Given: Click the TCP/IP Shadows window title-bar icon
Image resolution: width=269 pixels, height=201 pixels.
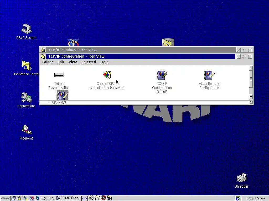Looking at the screenshot, I should (x=43, y=50).
